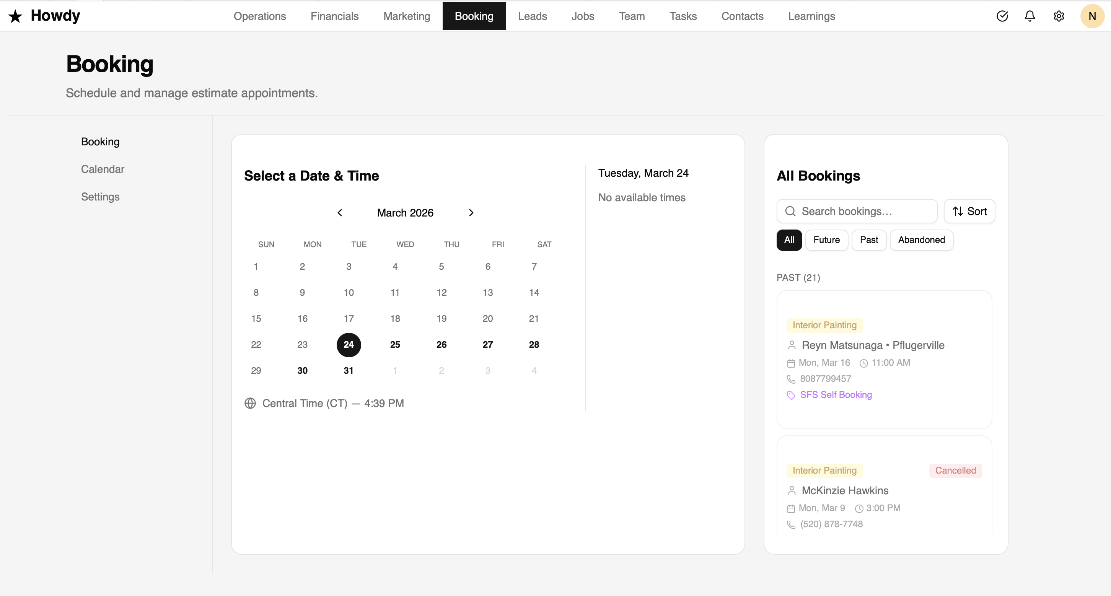Open the Calendar page from sidebar
Screen dimensions: 1111x596
coord(102,169)
